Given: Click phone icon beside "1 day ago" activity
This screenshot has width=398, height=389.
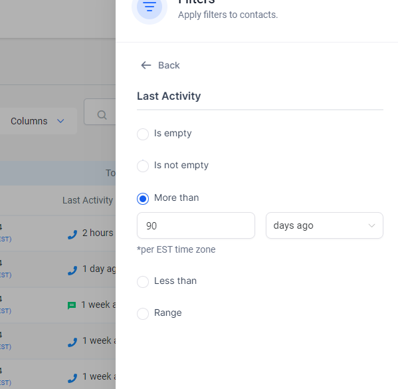Looking at the screenshot, I should pyautogui.click(x=72, y=271).
